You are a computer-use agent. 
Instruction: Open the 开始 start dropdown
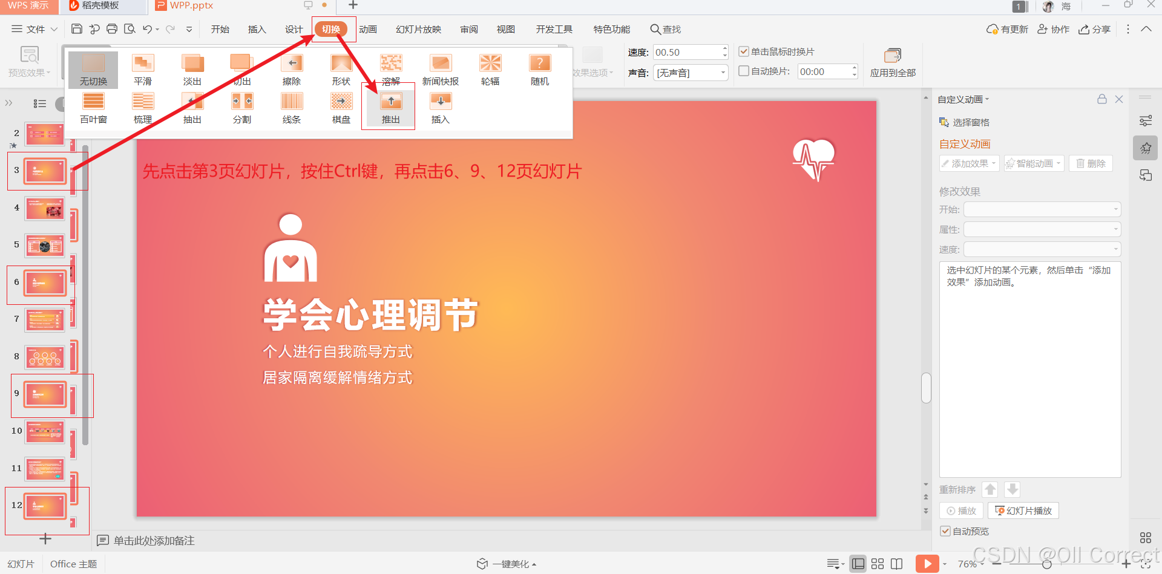1042,209
